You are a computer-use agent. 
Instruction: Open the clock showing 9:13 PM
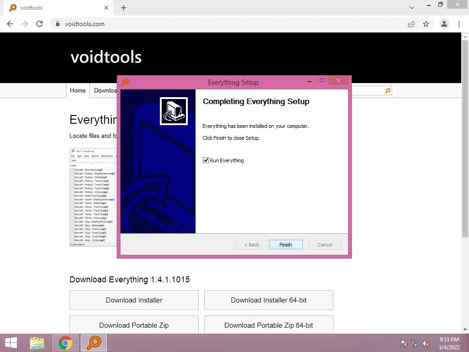point(449,343)
